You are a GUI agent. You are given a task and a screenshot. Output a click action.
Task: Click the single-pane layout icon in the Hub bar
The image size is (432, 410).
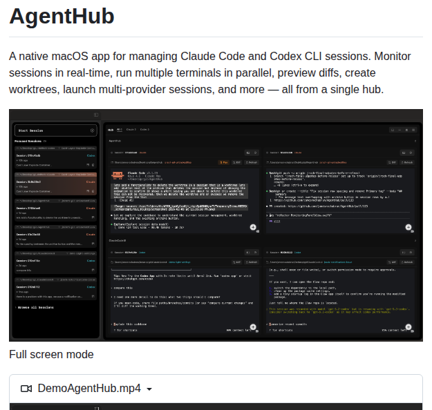(393, 130)
